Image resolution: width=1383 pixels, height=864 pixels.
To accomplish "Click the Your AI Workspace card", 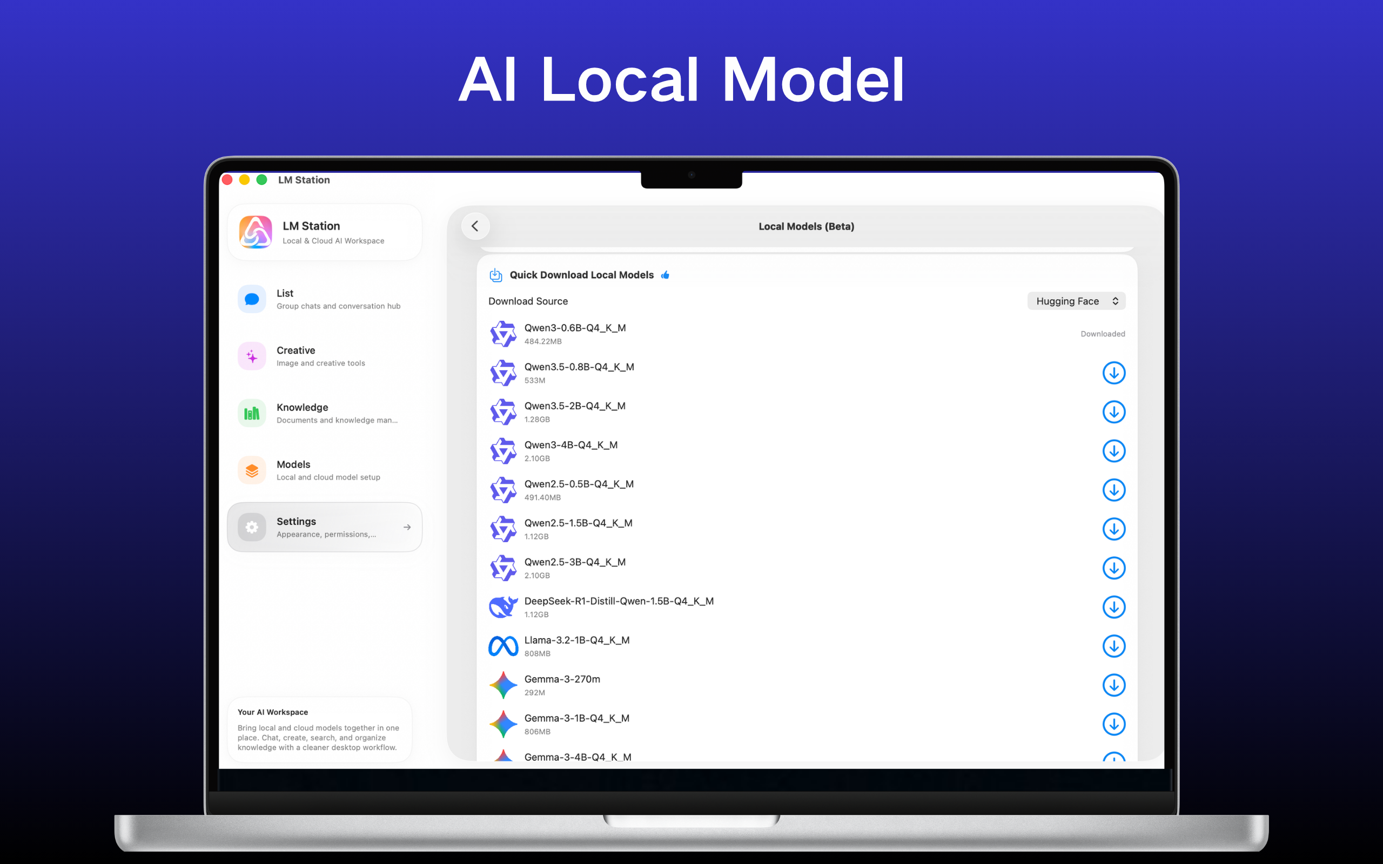I will 320,730.
